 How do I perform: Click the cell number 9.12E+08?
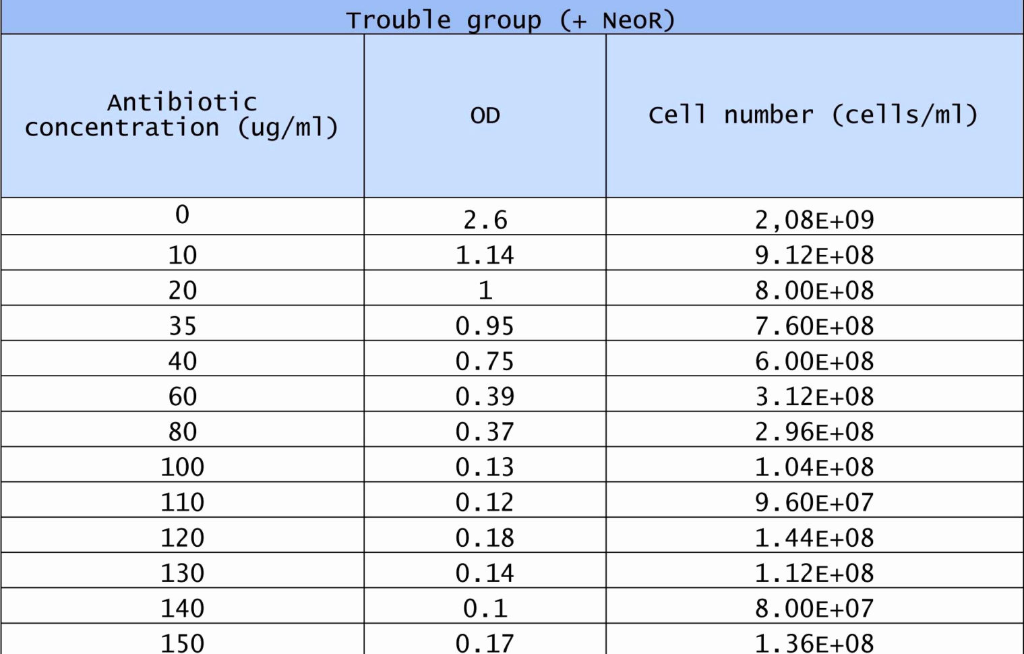click(814, 255)
